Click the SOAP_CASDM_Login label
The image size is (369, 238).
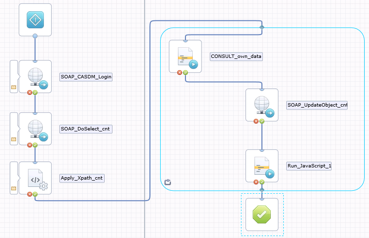86,77
